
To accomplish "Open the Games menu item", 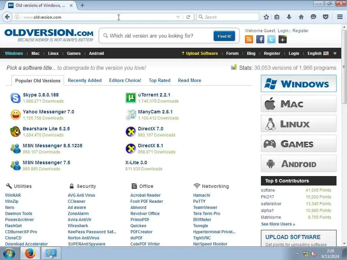I will [74, 53].
